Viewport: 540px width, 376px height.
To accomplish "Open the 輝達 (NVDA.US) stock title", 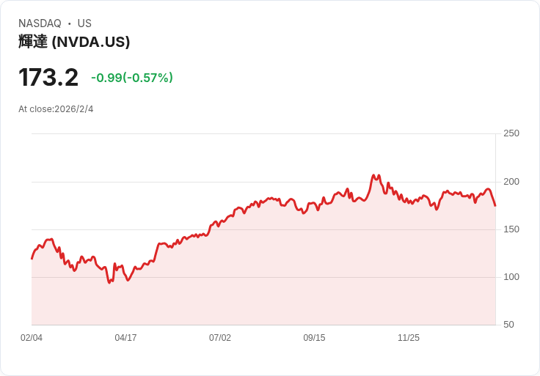I will pos(74,42).
